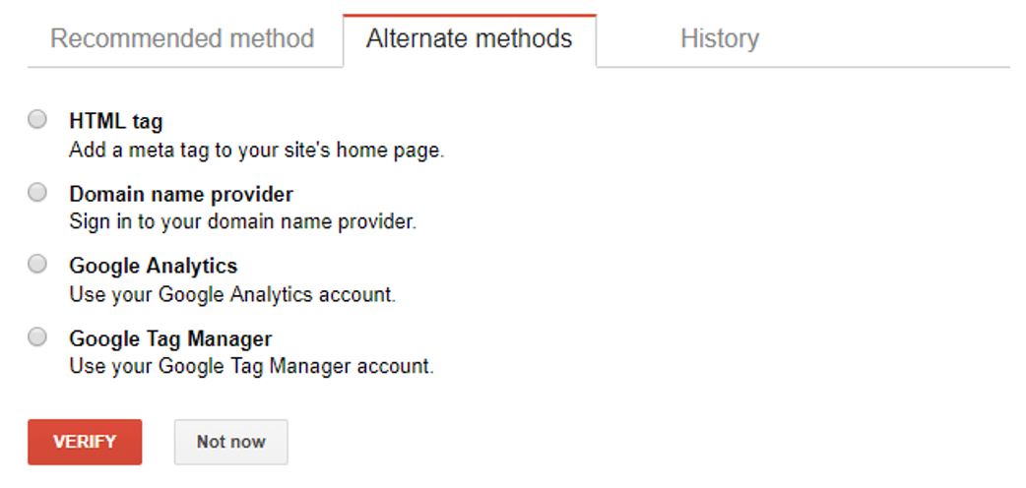Click the red VERIFY button
Image resolution: width=1026 pixels, height=488 pixels.
(x=85, y=442)
